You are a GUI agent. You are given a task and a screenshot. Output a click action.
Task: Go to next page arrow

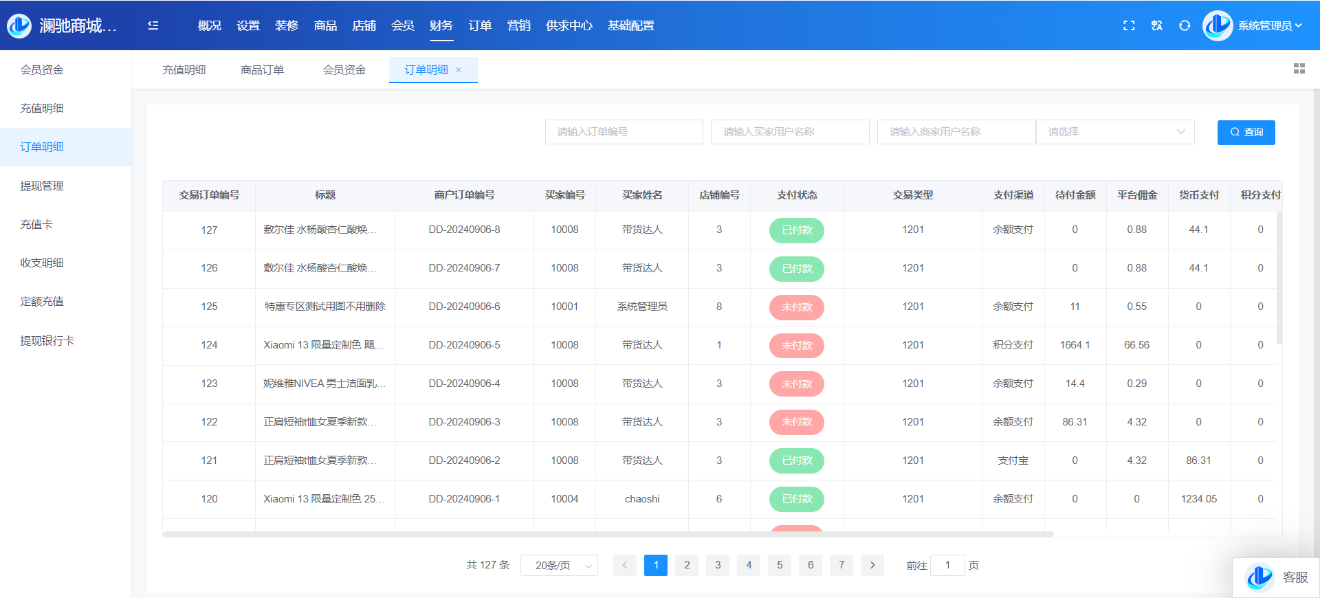coord(872,565)
